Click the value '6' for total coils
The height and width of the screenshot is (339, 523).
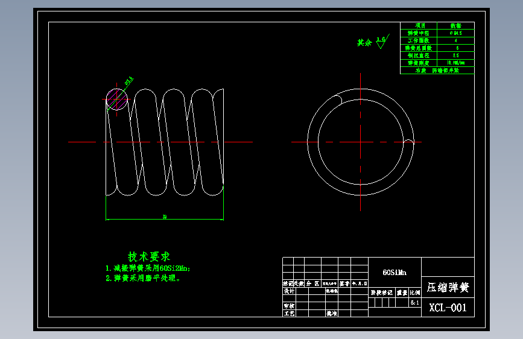(457, 48)
